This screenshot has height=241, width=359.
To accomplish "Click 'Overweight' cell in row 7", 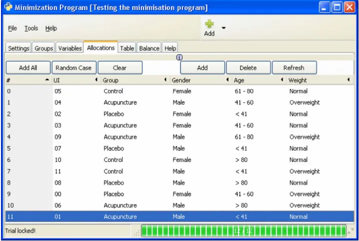I will coord(304,171).
